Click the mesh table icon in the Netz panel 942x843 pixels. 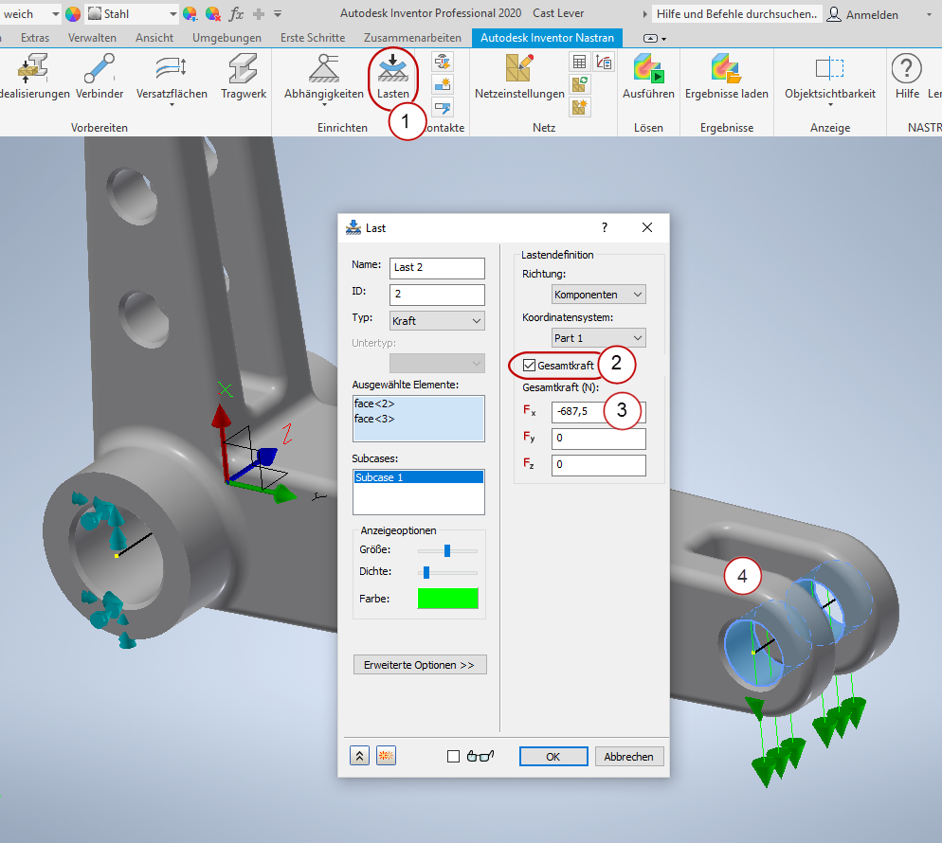pyautogui.click(x=579, y=62)
